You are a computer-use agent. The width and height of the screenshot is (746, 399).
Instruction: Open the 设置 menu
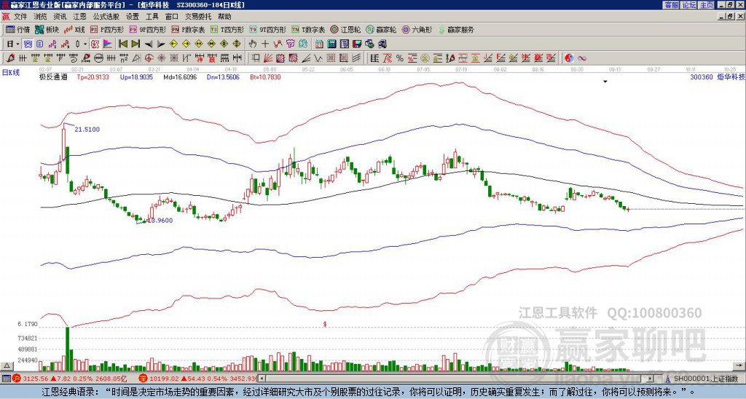click(133, 17)
